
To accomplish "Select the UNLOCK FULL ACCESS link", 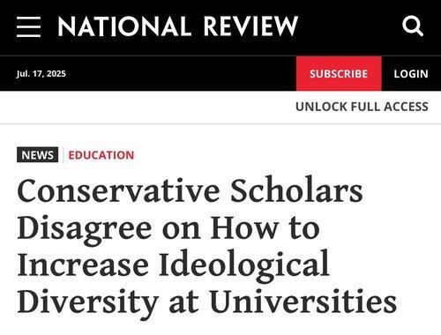I will [362, 107].
